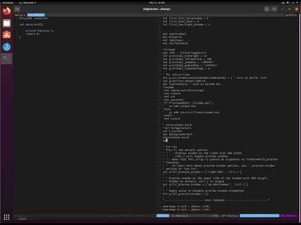Click the 'return 0;' line
Viewport: 301px width, 225px height.
[33, 34]
